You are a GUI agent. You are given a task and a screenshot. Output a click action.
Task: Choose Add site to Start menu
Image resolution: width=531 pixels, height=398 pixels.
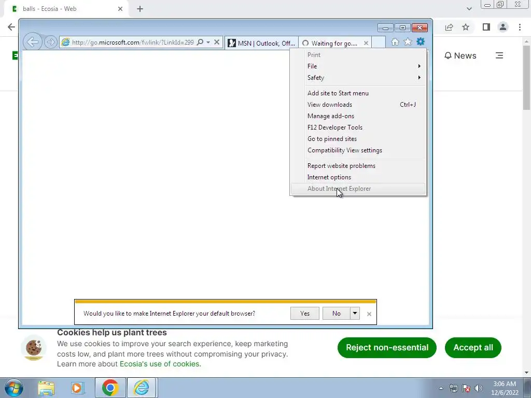click(358, 93)
